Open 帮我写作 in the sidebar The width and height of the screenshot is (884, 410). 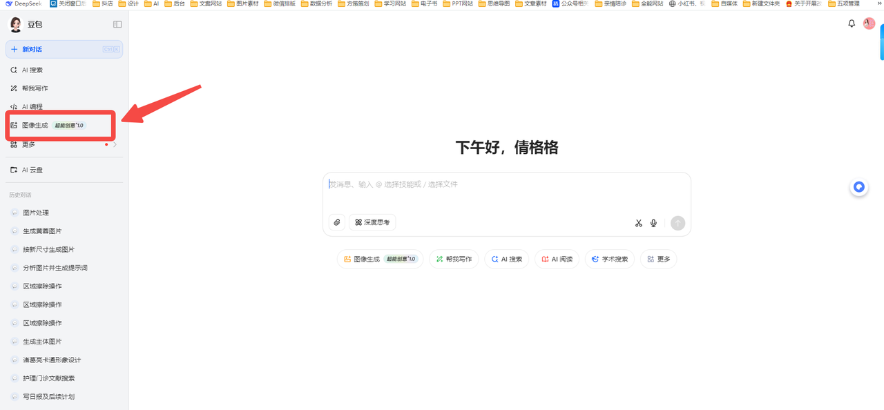(x=64, y=88)
